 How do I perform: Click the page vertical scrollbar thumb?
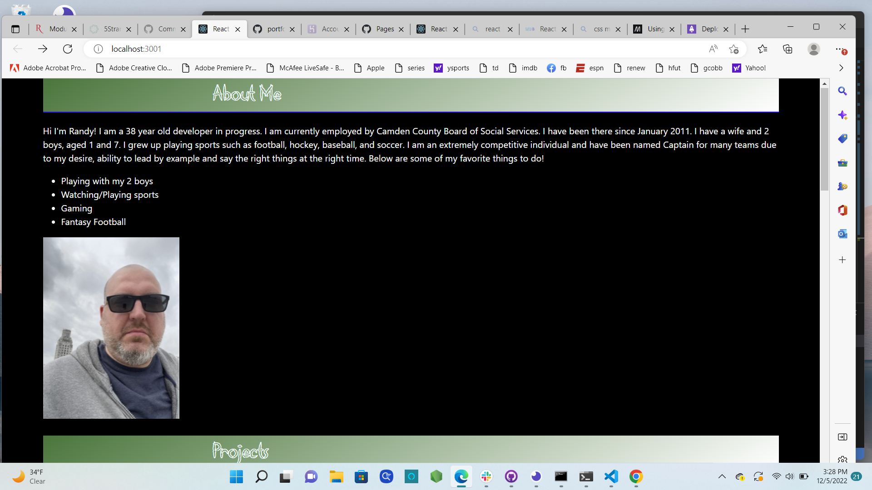tap(824, 138)
